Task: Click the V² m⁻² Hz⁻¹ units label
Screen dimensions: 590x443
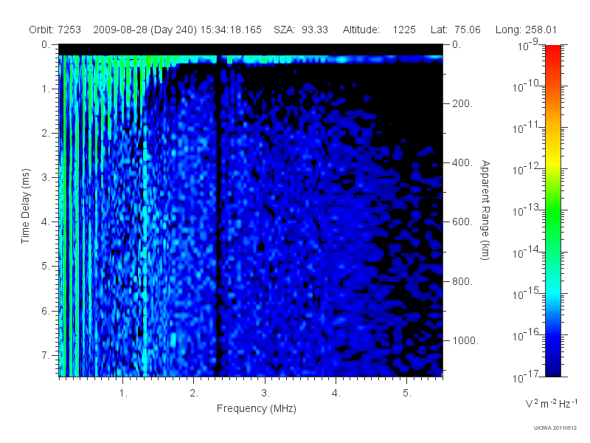Action: (x=551, y=403)
